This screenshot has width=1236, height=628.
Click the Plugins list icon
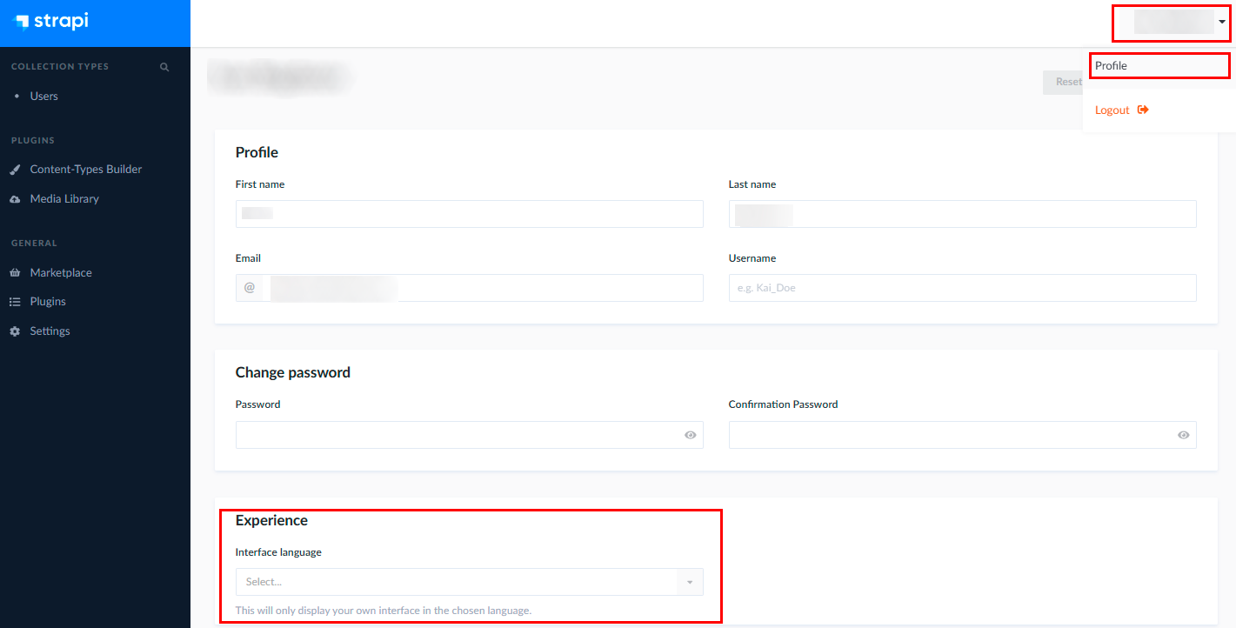(x=15, y=302)
